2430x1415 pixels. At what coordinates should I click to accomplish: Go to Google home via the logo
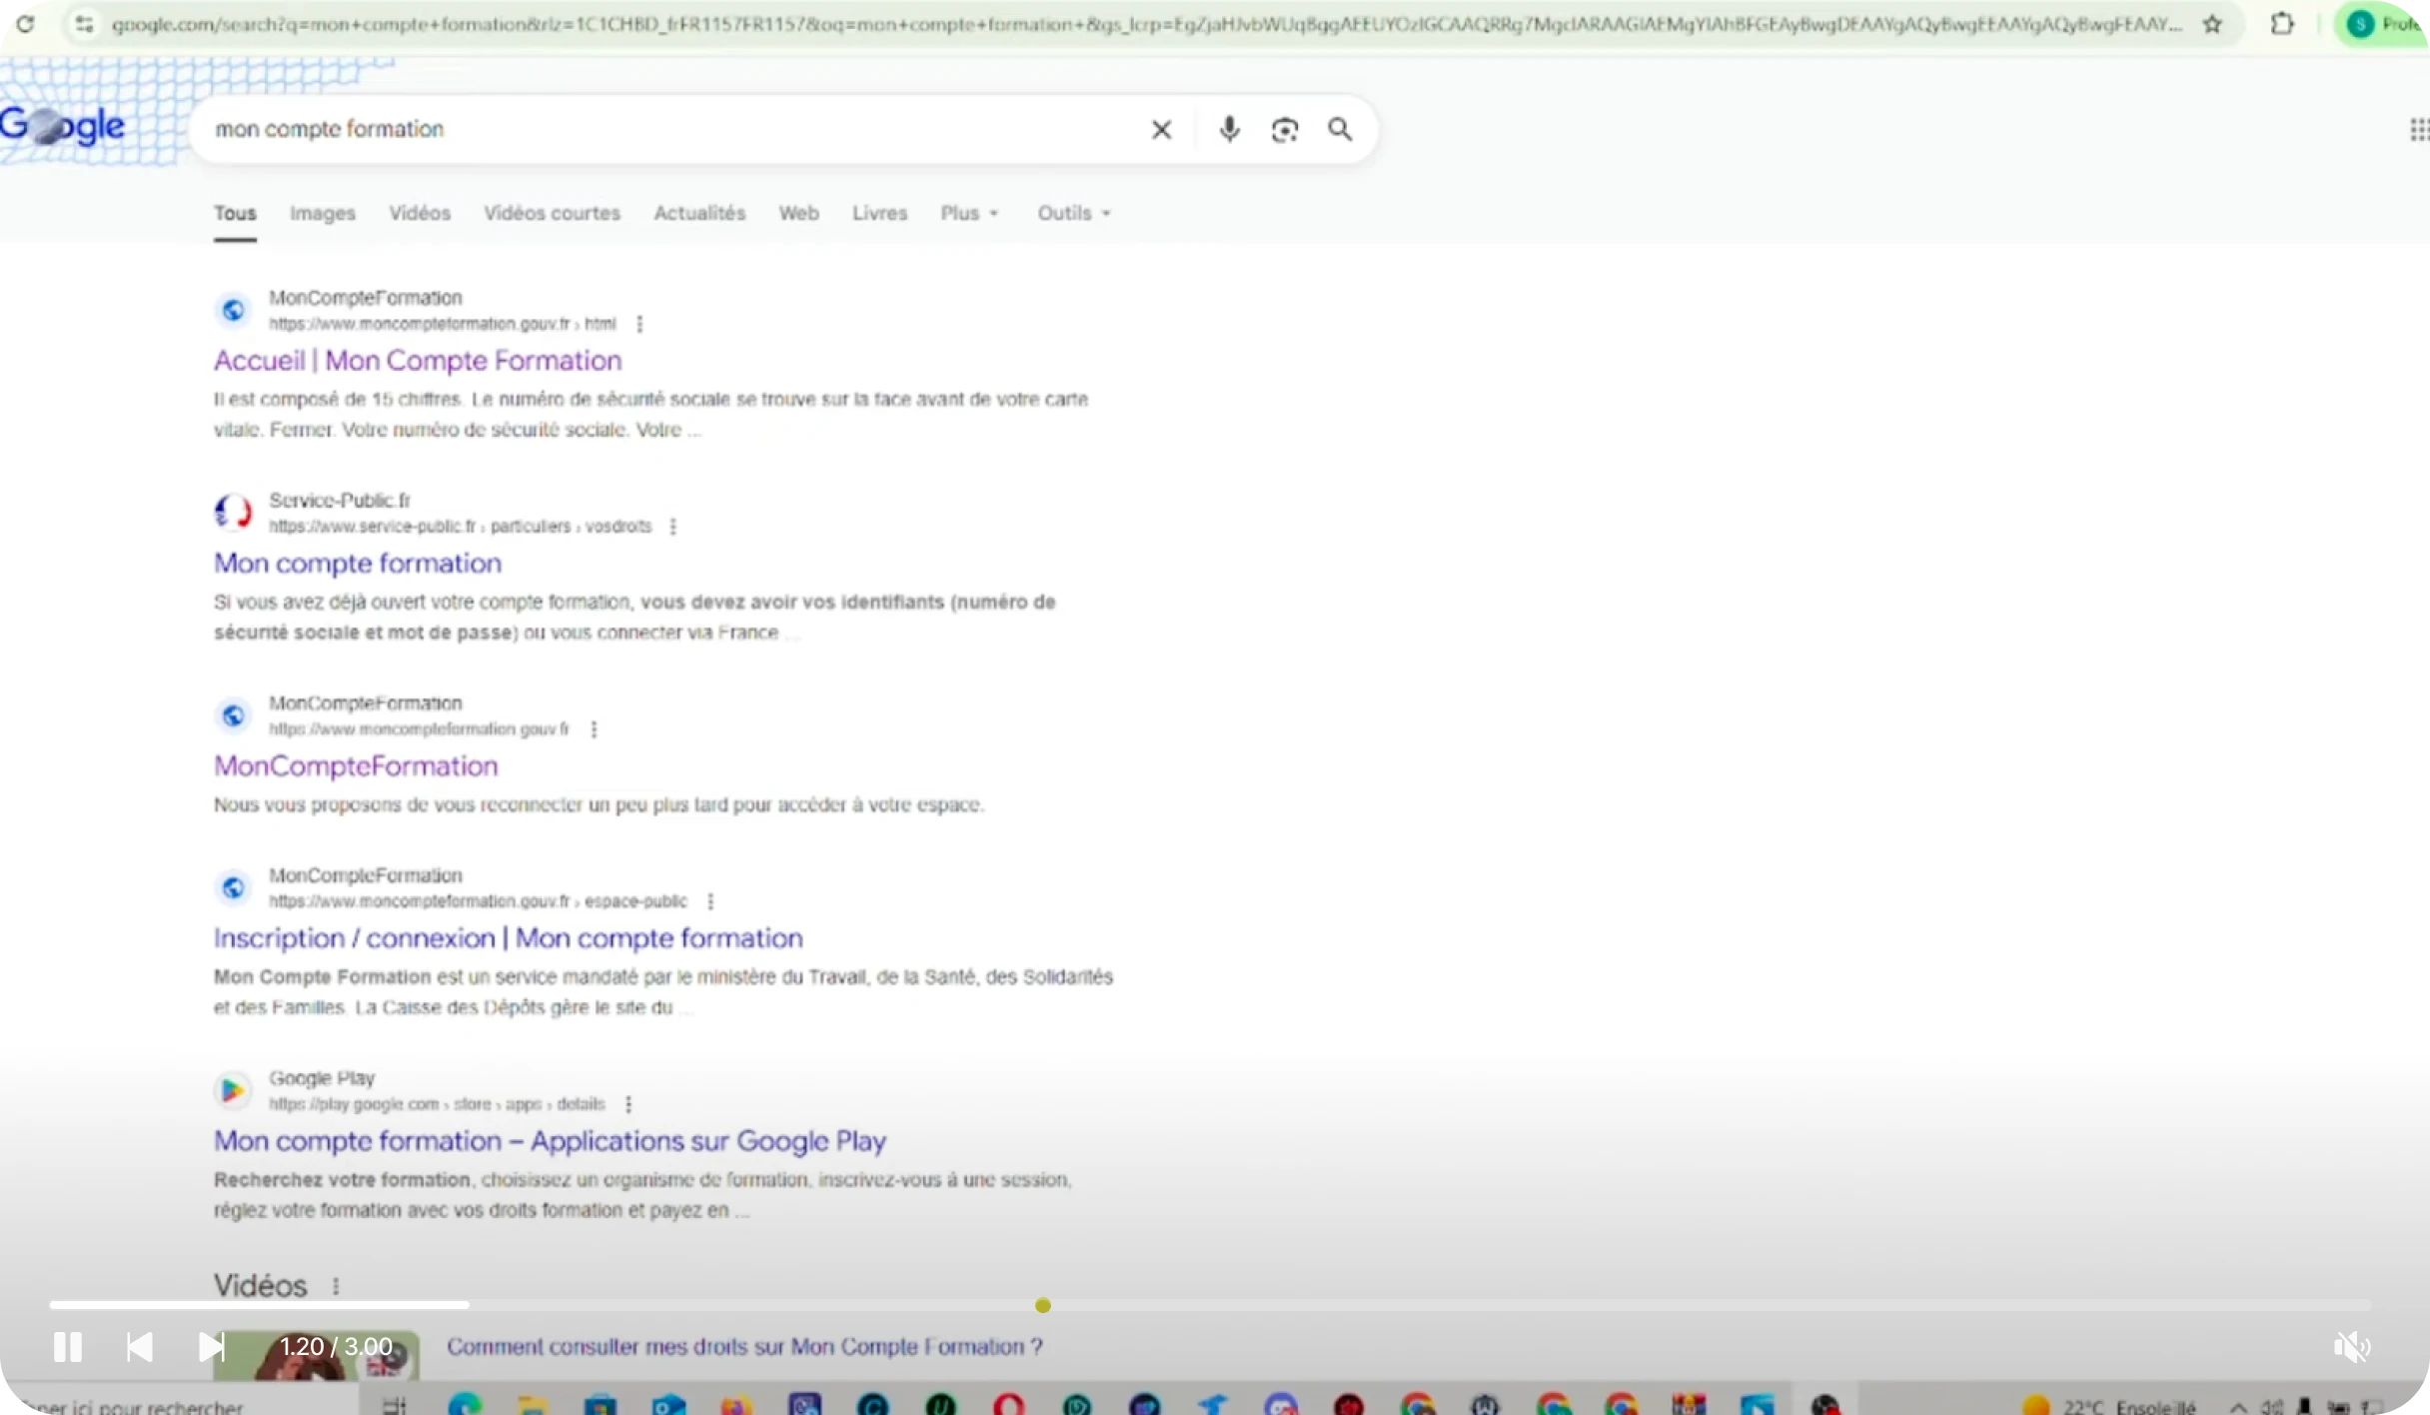click(x=62, y=127)
